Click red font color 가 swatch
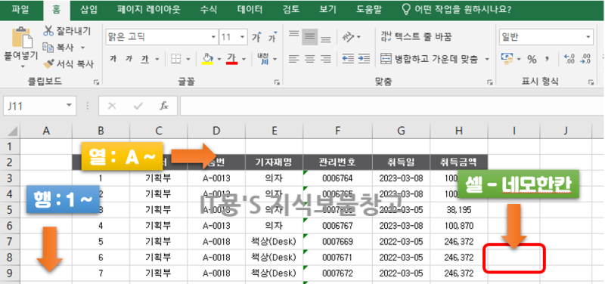 [x=232, y=60]
